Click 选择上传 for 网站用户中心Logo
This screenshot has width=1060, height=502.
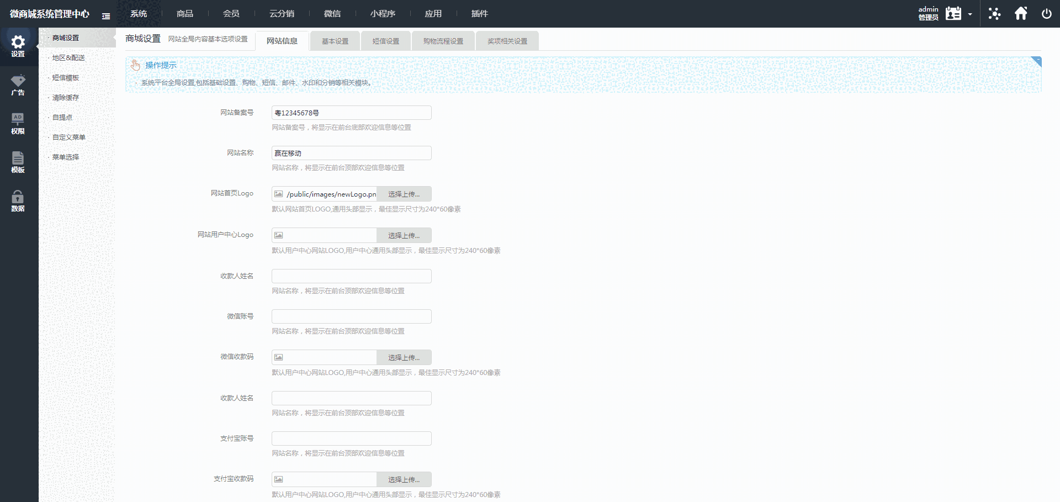(x=404, y=235)
